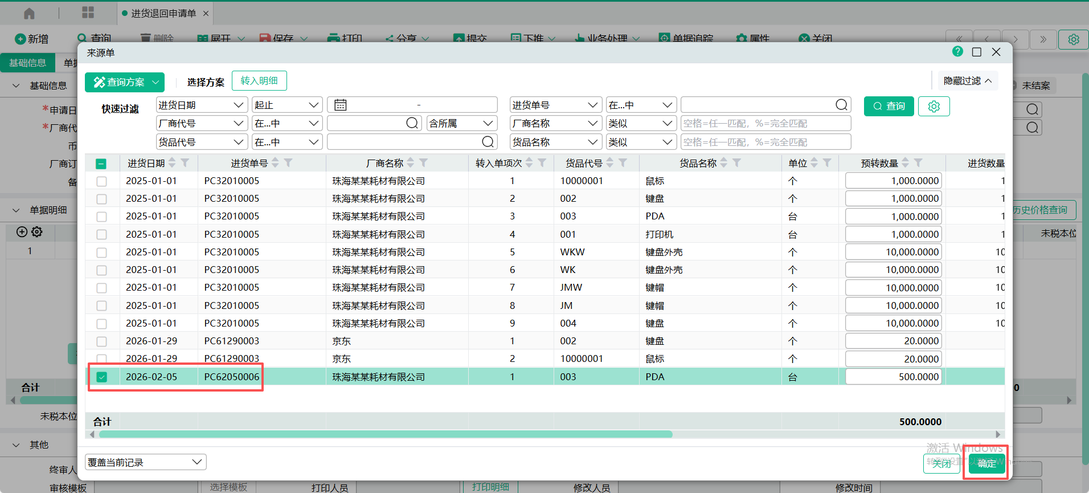
Task: Switch to the 转入明细 tab
Action: point(259,81)
